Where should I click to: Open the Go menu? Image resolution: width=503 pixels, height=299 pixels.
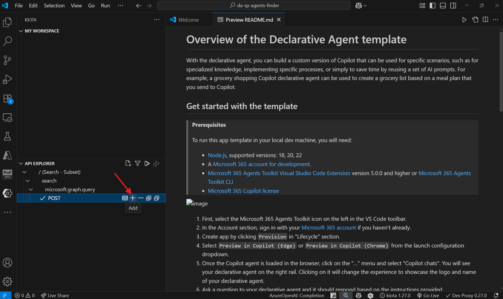click(91, 6)
